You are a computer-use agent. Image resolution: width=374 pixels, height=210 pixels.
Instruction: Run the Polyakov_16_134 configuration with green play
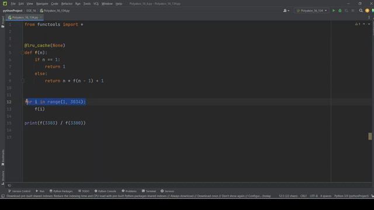click(334, 10)
